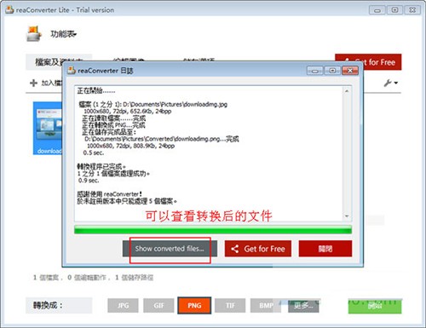Screen dimensions: 426x328
Task: Click Get for Free in main window
Action: pos(368,61)
